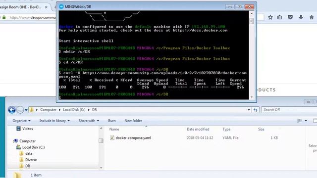Click Local Disk (C:) drive icon
Viewport: 317px width, 178px height.
pyautogui.click(x=18, y=147)
